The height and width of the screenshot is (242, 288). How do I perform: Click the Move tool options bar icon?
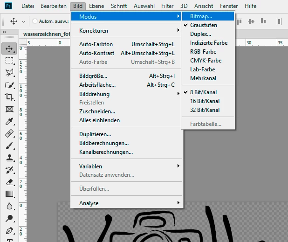click(14, 21)
